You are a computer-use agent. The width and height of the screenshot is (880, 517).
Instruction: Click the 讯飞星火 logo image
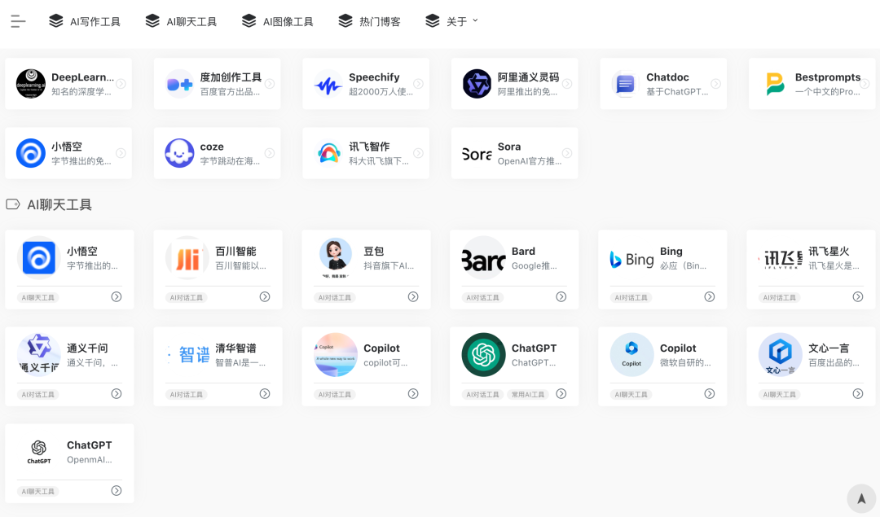780,259
